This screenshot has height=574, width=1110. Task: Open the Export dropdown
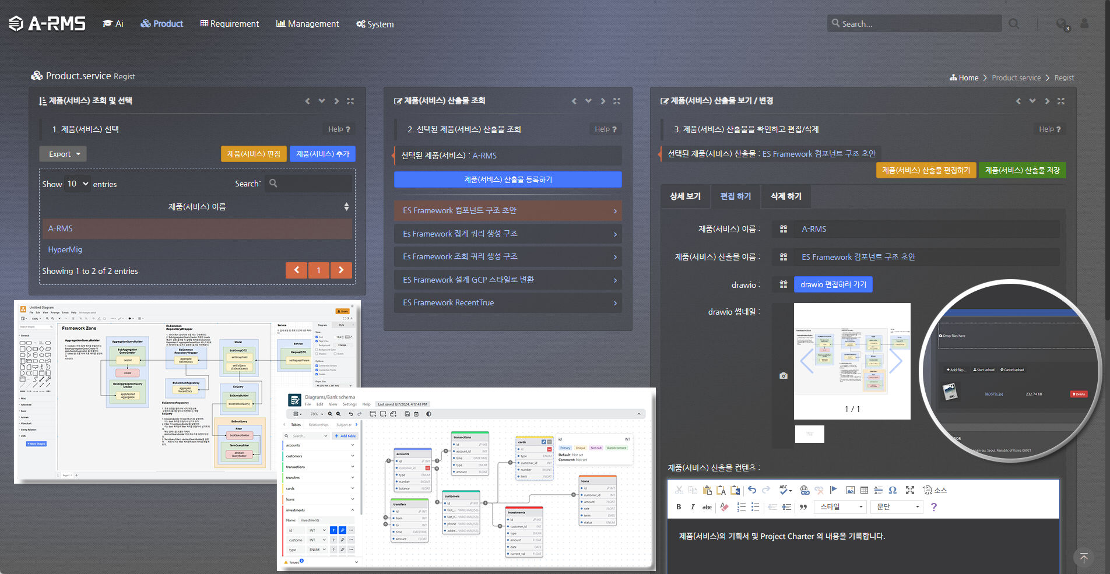click(63, 154)
